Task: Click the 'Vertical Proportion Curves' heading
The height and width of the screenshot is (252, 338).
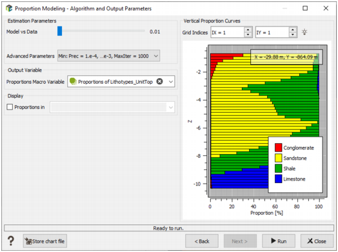Action: (x=212, y=21)
